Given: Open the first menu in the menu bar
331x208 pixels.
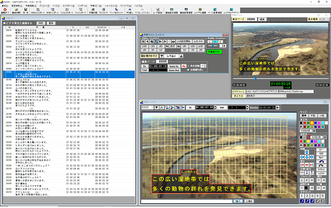Looking at the screenshot, I should pyautogui.click(x=5, y=6).
